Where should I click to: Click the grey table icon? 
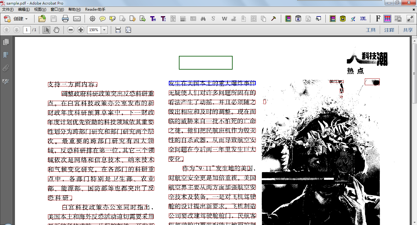tap(193, 19)
